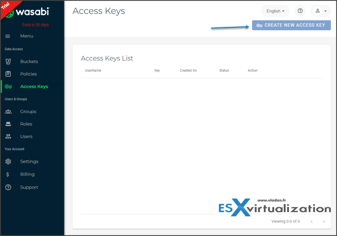Click the dollar icon next to Billing
This screenshot has width=337, height=236.
(8, 174)
